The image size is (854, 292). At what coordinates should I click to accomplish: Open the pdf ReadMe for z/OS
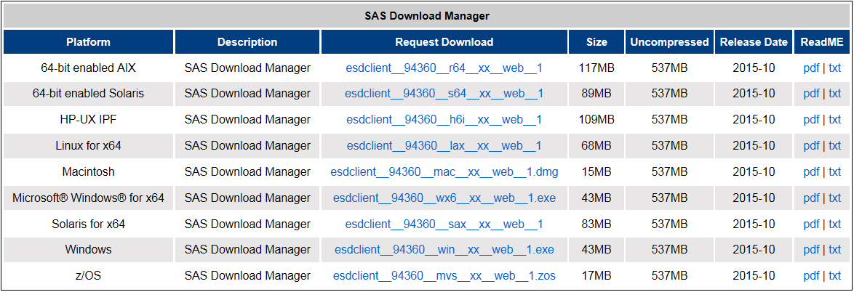pyautogui.click(x=810, y=276)
